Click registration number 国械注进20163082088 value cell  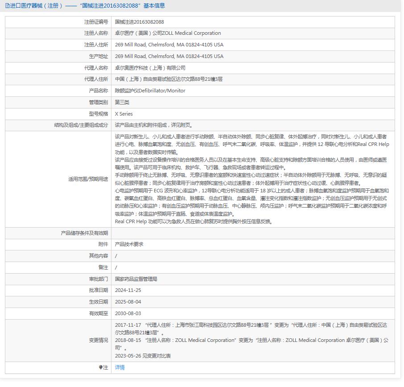coord(139,22)
